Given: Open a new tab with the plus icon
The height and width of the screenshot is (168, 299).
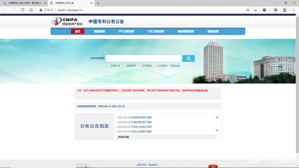Looking at the screenshot, I should 98,3.
